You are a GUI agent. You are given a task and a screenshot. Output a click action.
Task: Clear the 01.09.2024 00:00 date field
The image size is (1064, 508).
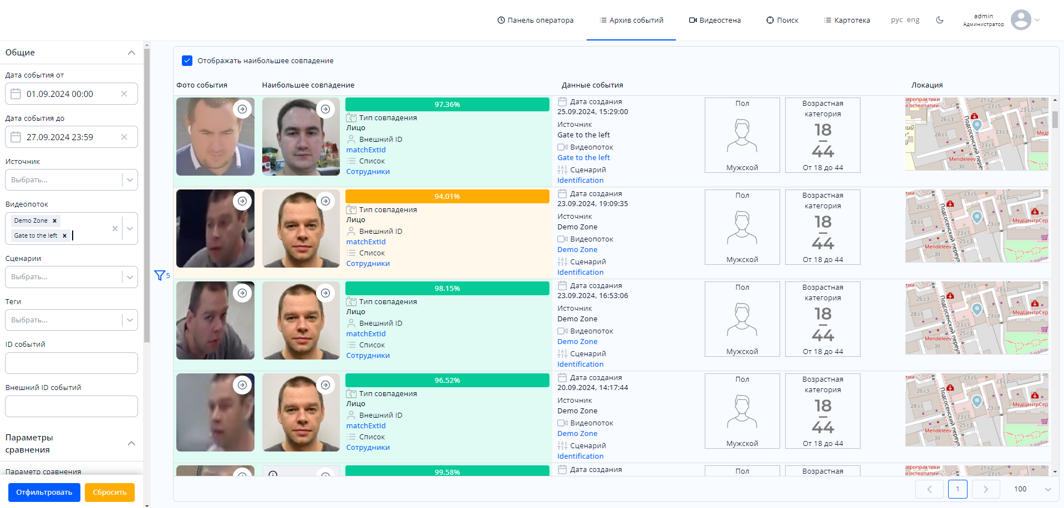pyautogui.click(x=124, y=94)
